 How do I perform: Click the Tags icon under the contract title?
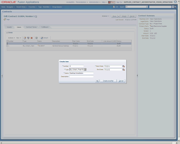[5, 19]
